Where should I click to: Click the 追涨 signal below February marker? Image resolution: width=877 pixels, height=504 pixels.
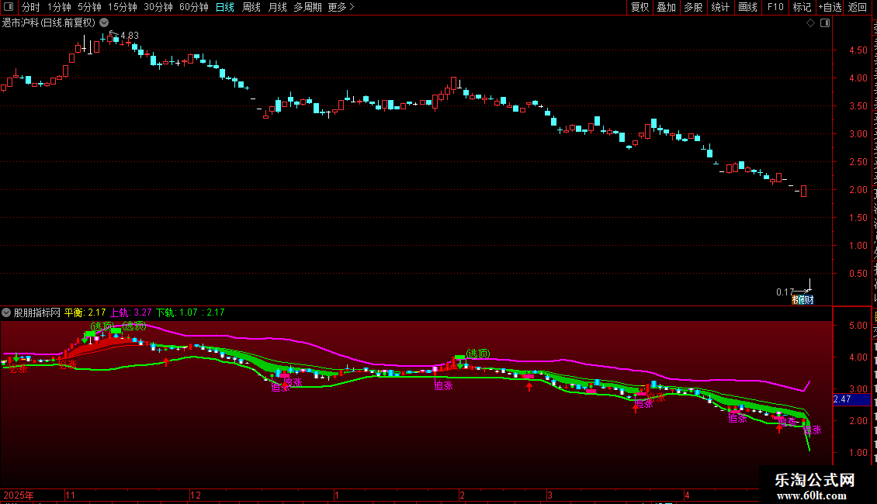(443, 385)
